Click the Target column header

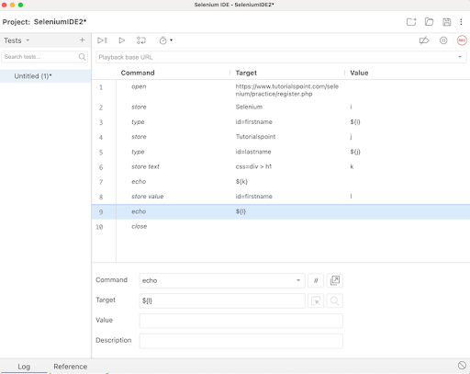click(x=246, y=73)
